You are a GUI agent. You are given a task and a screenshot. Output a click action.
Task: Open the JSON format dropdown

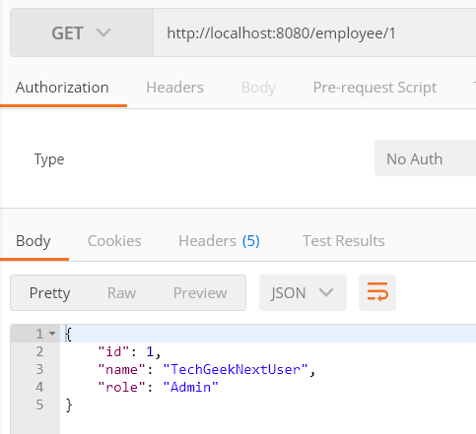coord(303,292)
